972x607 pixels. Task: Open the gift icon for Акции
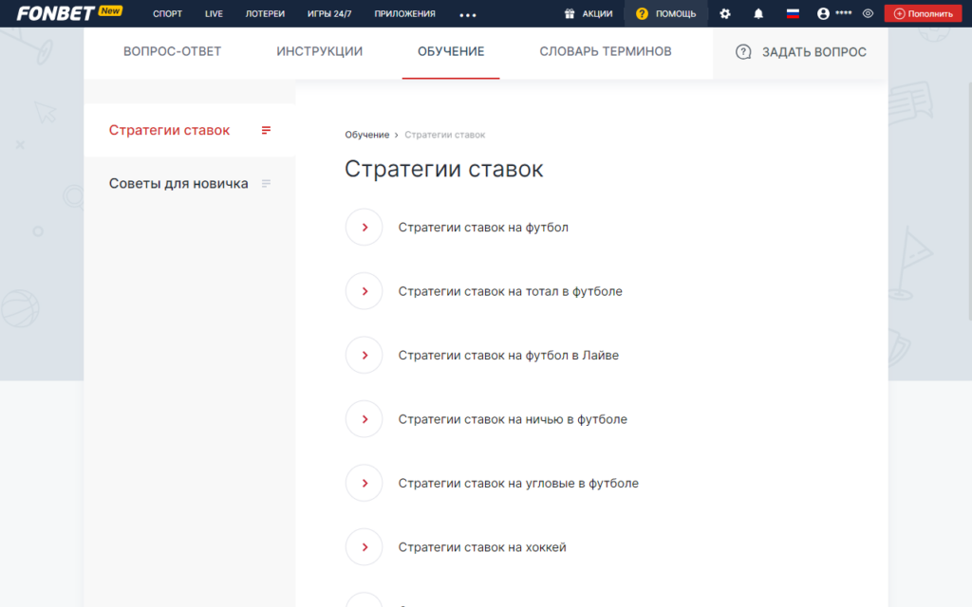coord(570,13)
